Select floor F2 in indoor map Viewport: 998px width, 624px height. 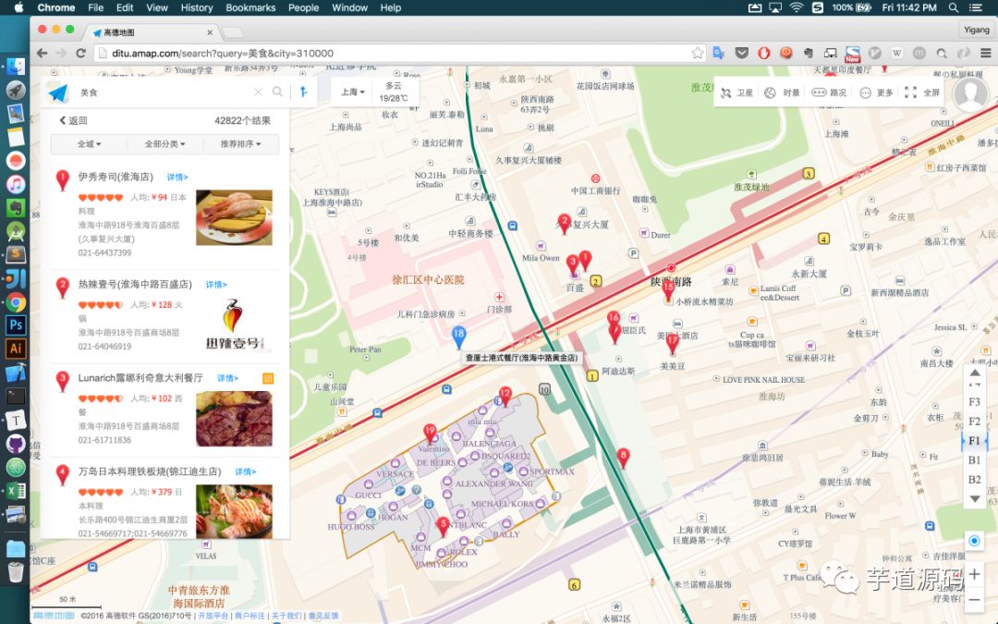click(x=975, y=421)
